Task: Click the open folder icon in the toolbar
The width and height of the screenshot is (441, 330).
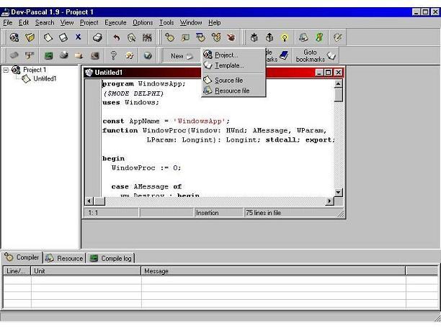Action: [x=30, y=37]
